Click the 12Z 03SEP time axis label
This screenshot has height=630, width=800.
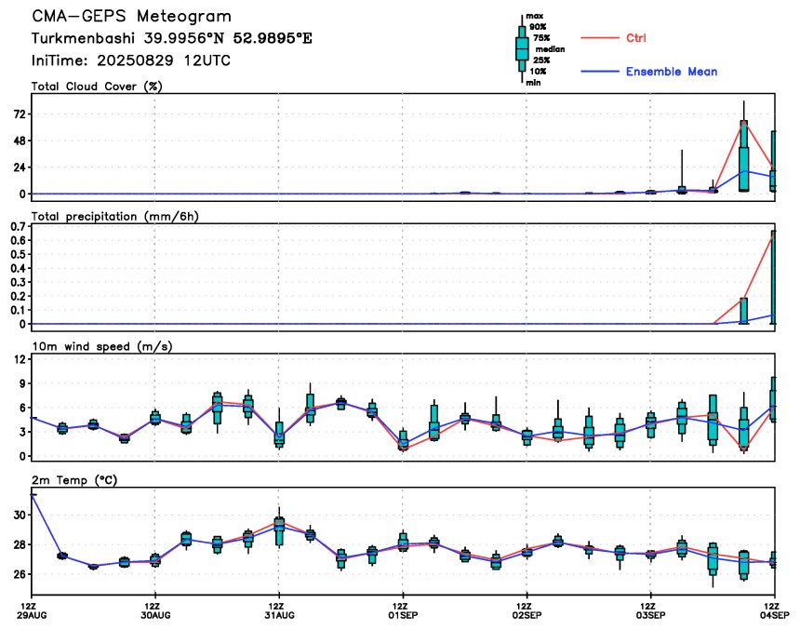650,610
